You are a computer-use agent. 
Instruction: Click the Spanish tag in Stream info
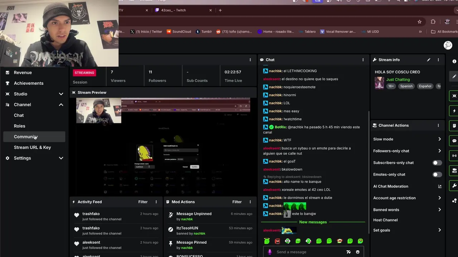click(406, 86)
